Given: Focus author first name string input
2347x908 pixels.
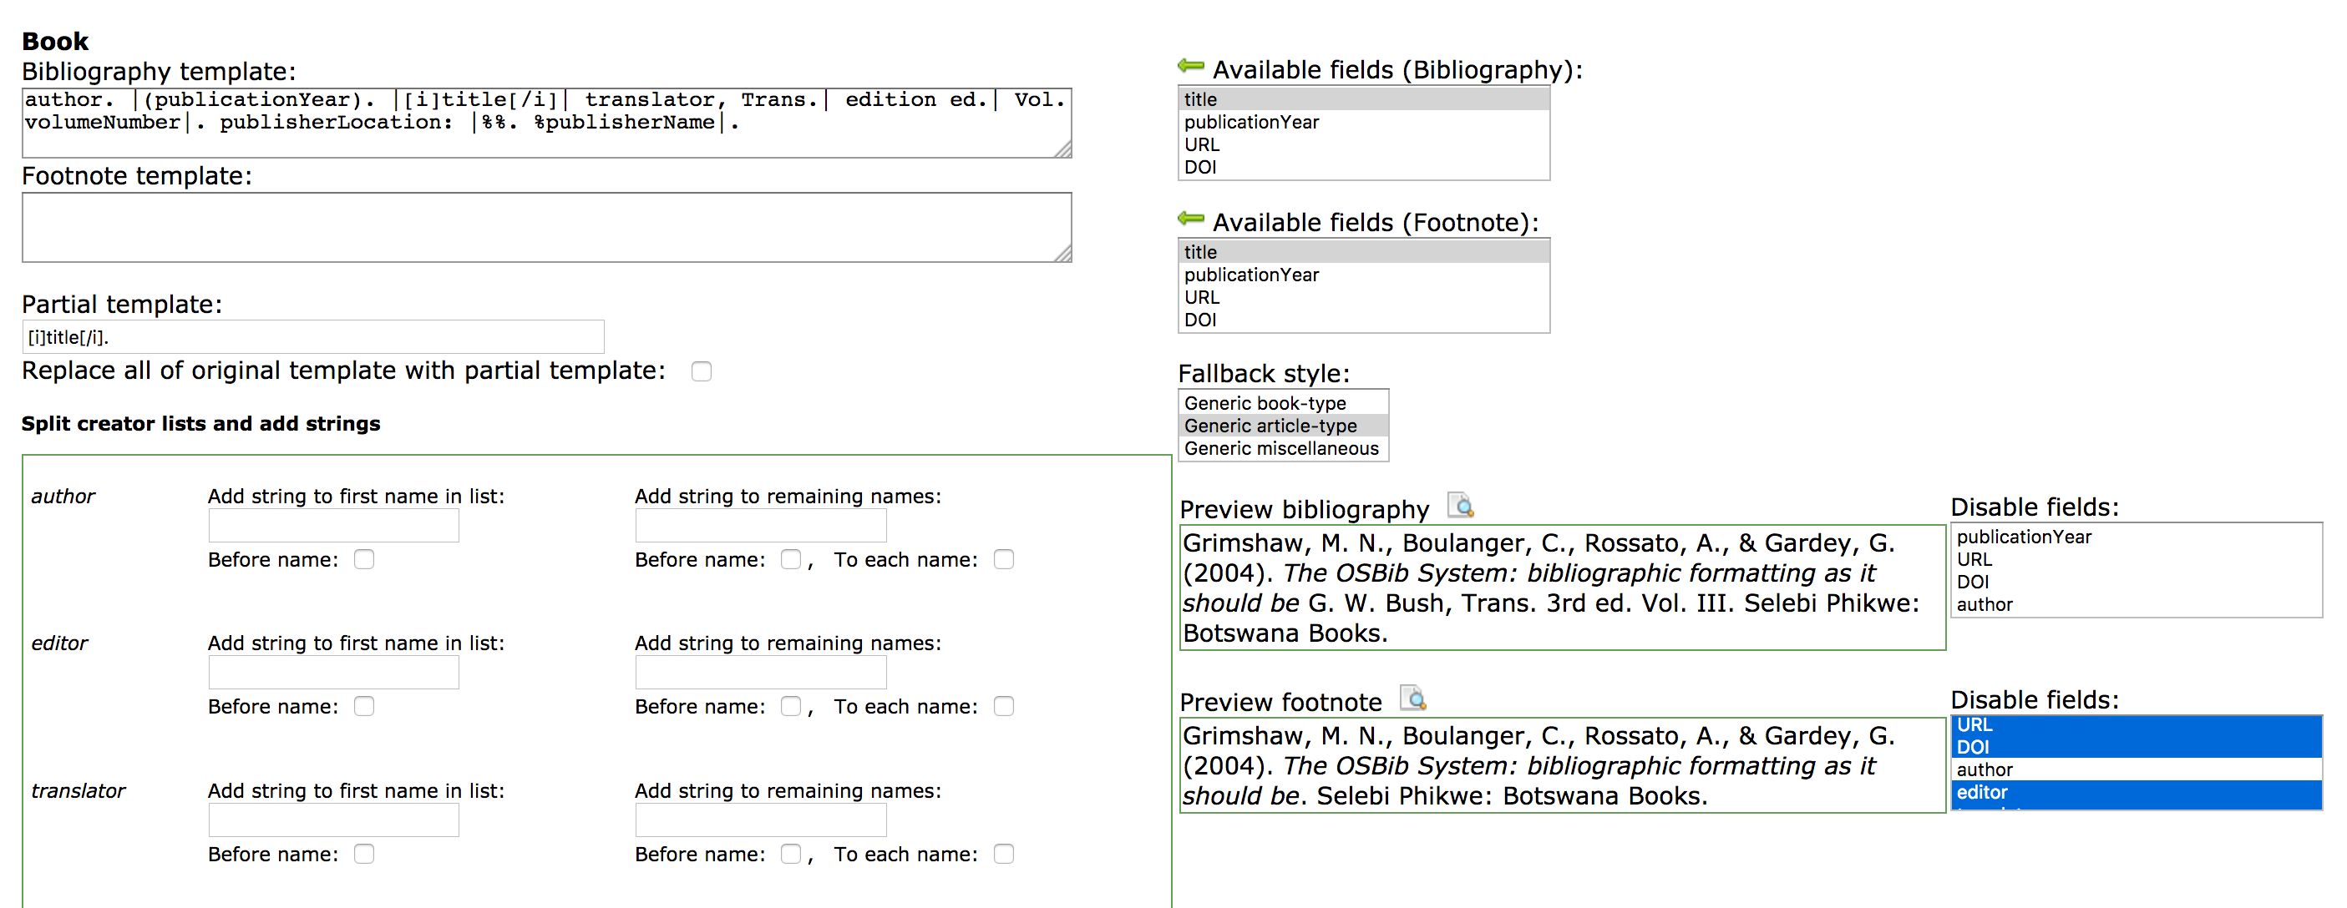Looking at the screenshot, I should (x=333, y=526).
